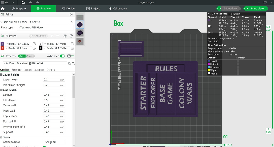Pick color for filament 1 purple swatch
The width and height of the screenshot is (274, 147).
(x=2, y=44)
